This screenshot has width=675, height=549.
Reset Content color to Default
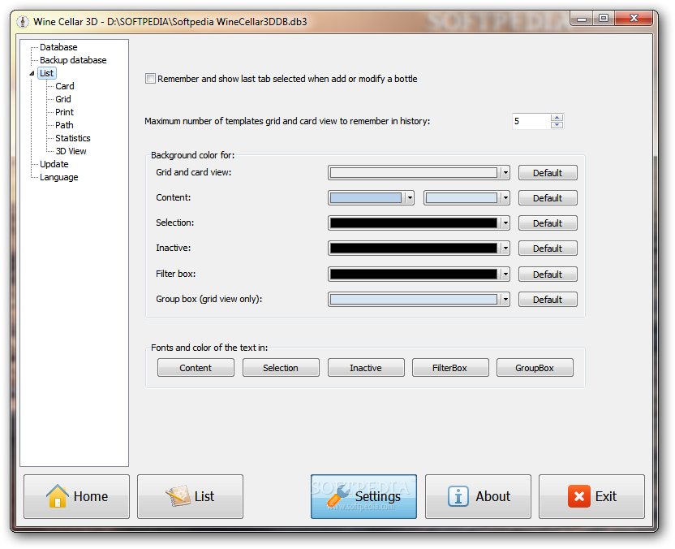pyautogui.click(x=548, y=198)
